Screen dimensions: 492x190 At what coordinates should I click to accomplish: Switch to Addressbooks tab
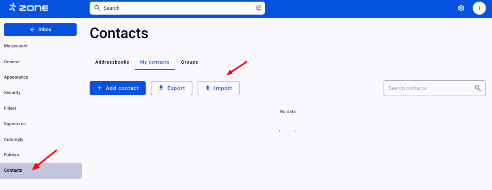point(112,62)
